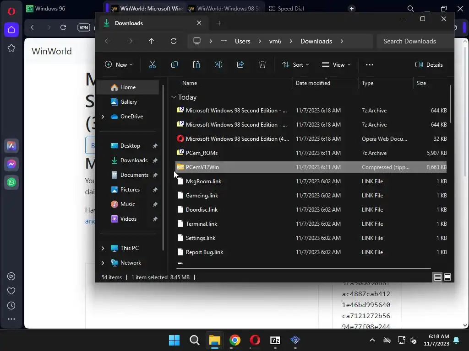Click the Copy icon in Explorer toolbar
469x351 pixels.
tap(175, 64)
